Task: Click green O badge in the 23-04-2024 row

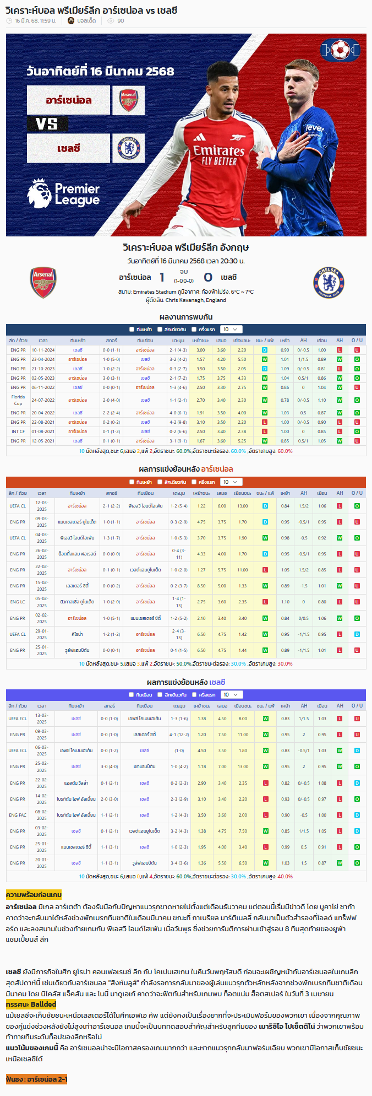Action: (357, 359)
